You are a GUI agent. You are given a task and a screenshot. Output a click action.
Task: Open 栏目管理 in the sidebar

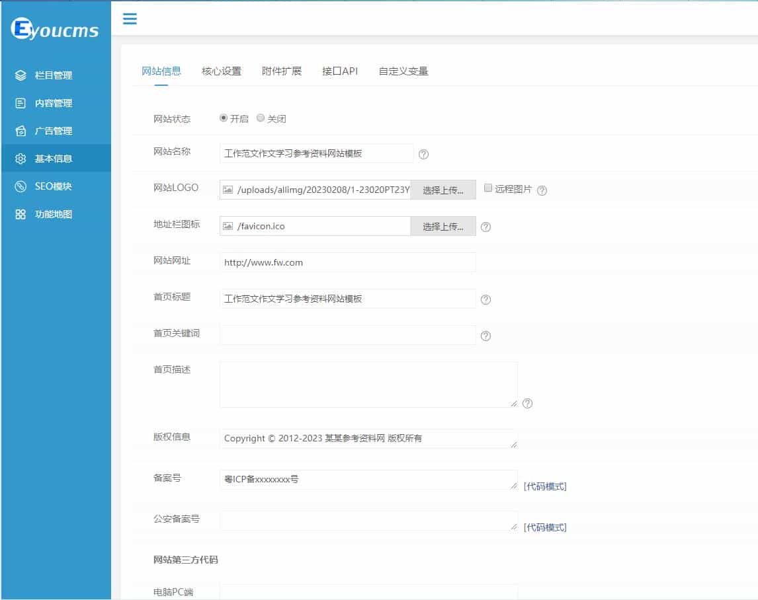pos(56,75)
